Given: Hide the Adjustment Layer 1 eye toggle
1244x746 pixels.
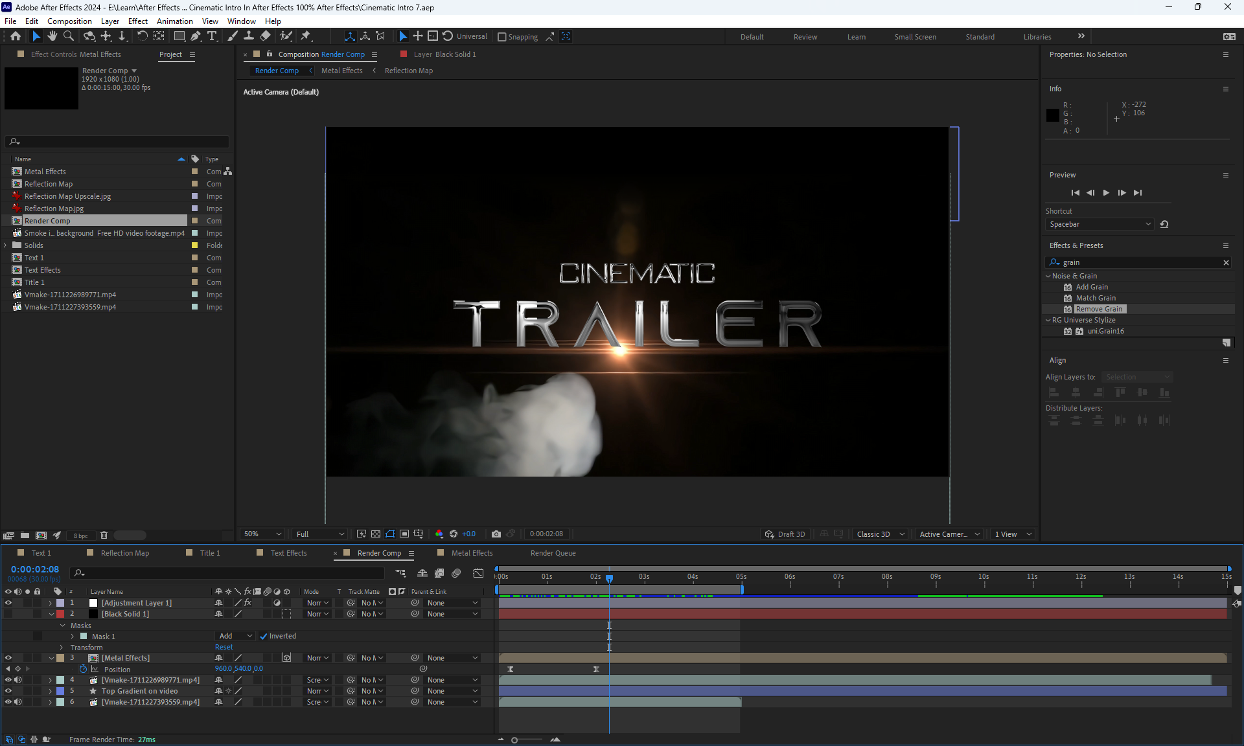Looking at the screenshot, I should click(8, 603).
